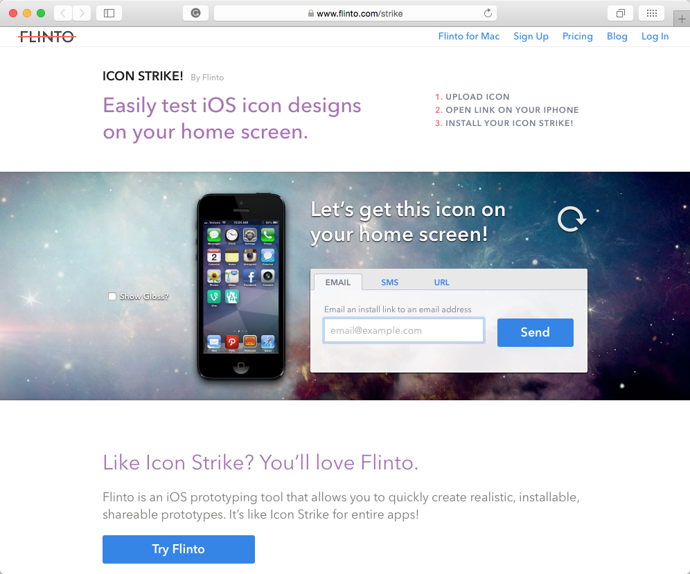Open the Top Sites grid icon
This screenshot has height=574, width=690.
pyautogui.click(x=652, y=13)
